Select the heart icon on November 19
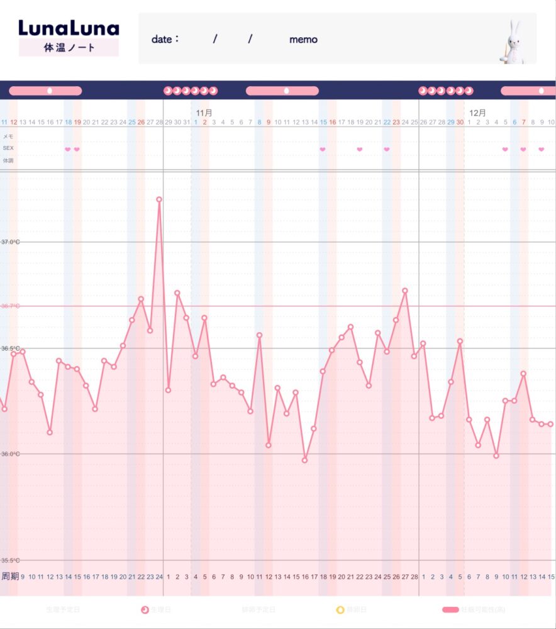Screen dimensions: 556x629 [x=360, y=149]
